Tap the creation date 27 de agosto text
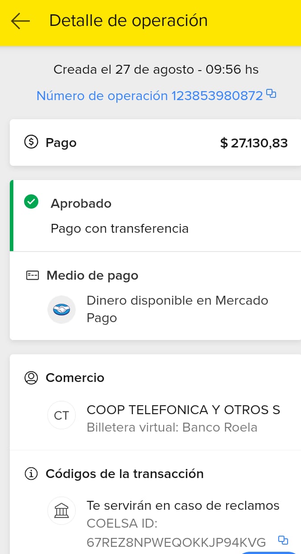The image size is (301, 554). [x=156, y=69]
